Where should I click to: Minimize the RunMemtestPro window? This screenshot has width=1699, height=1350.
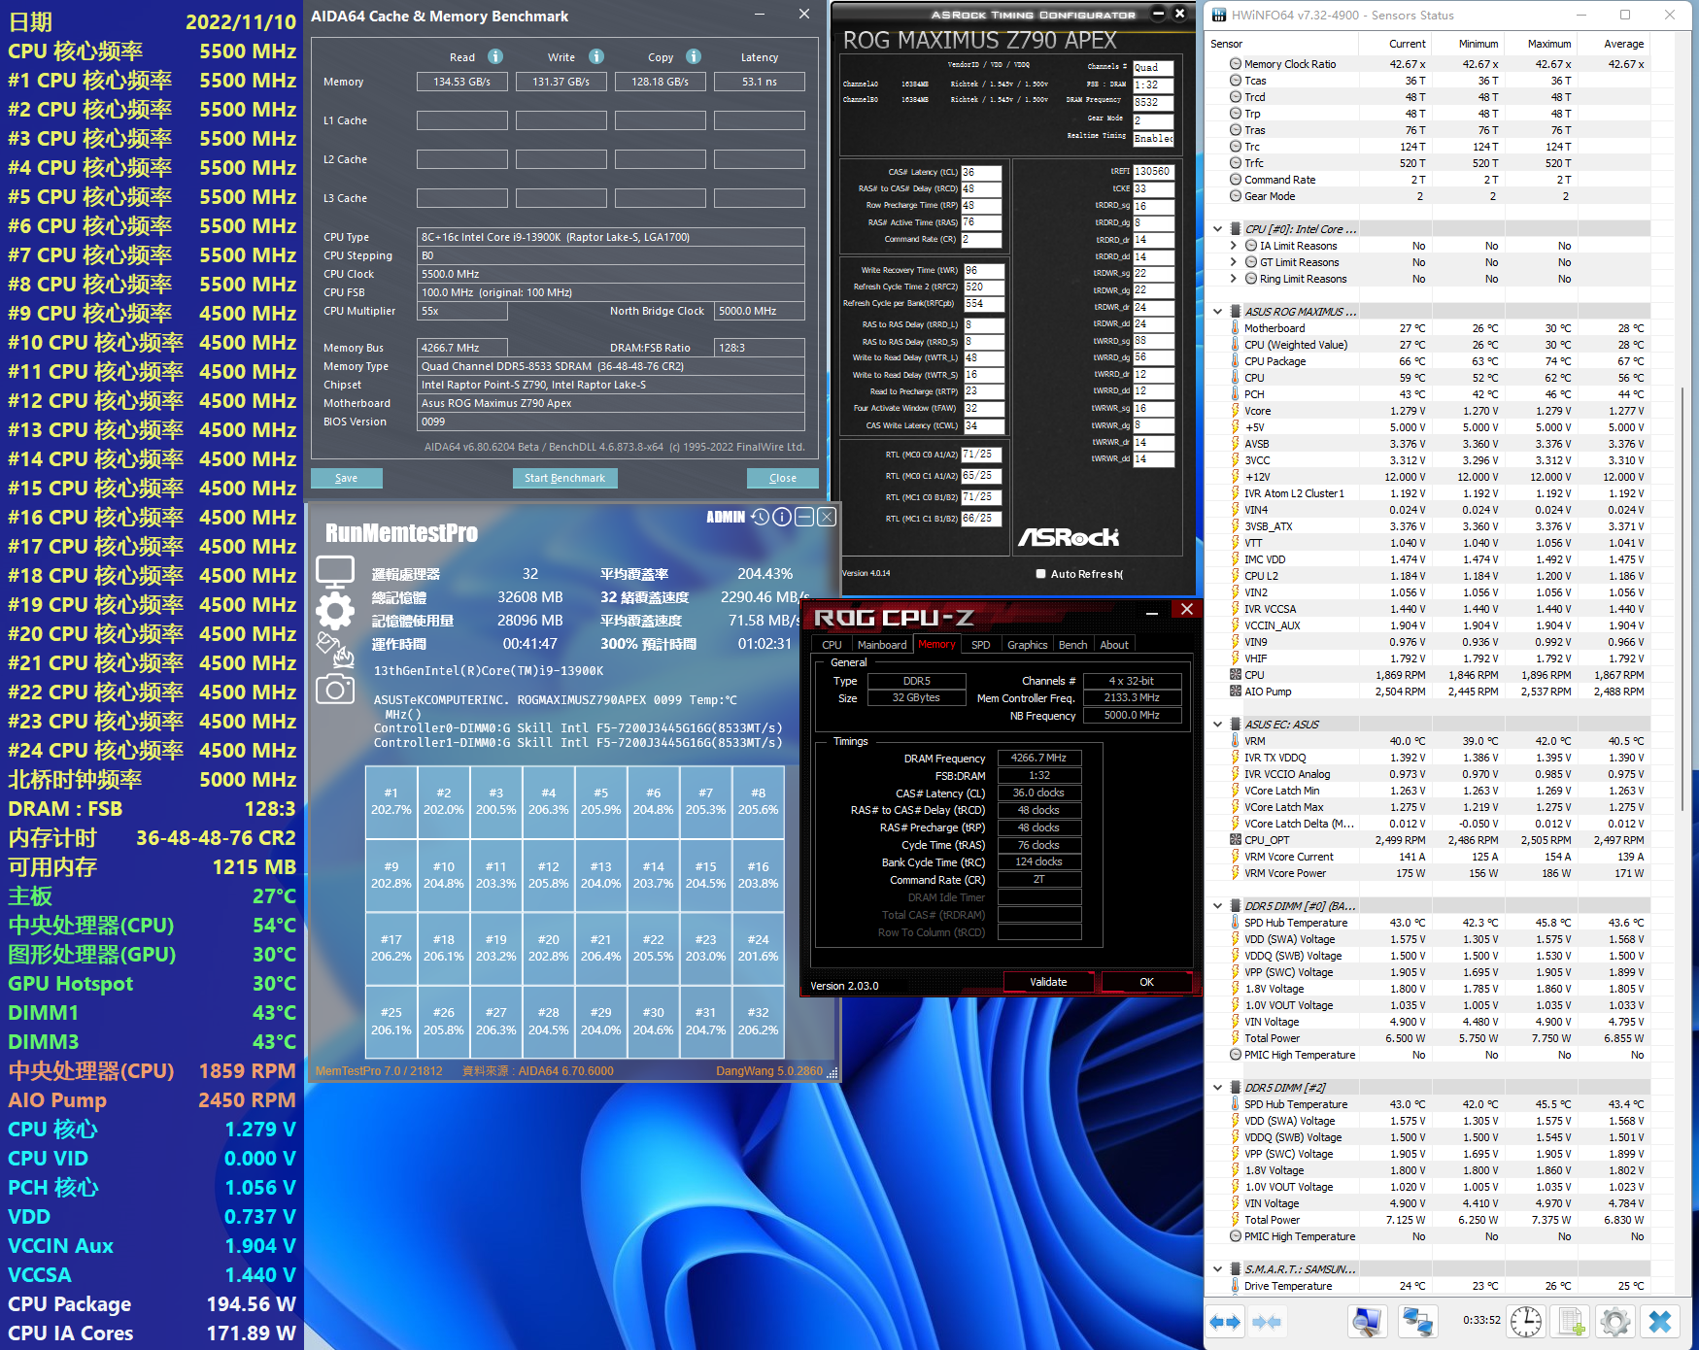(x=804, y=517)
